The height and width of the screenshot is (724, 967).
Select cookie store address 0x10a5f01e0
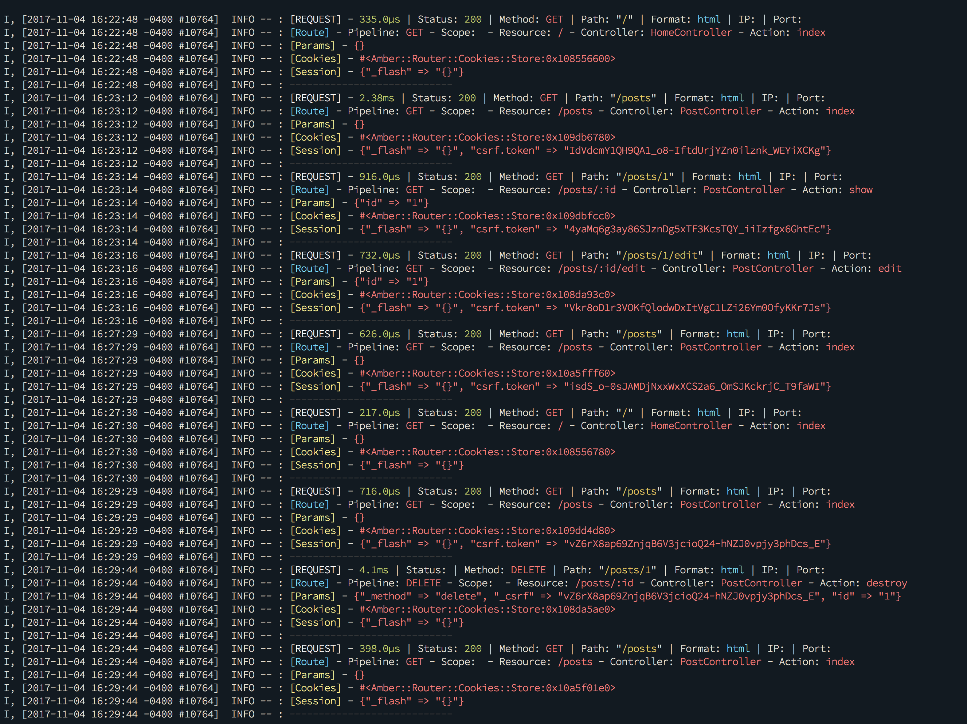578,688
